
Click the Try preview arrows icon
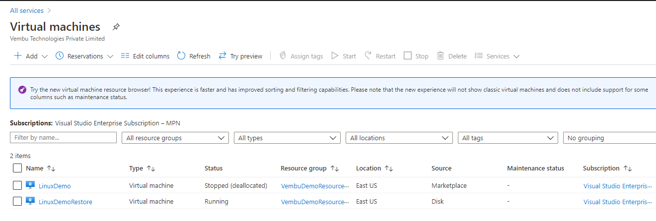222,56
